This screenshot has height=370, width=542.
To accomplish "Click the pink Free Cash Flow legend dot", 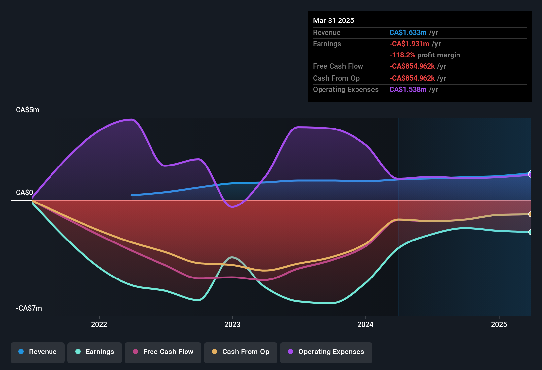I will pyautogui.click(x=135, y=351).
